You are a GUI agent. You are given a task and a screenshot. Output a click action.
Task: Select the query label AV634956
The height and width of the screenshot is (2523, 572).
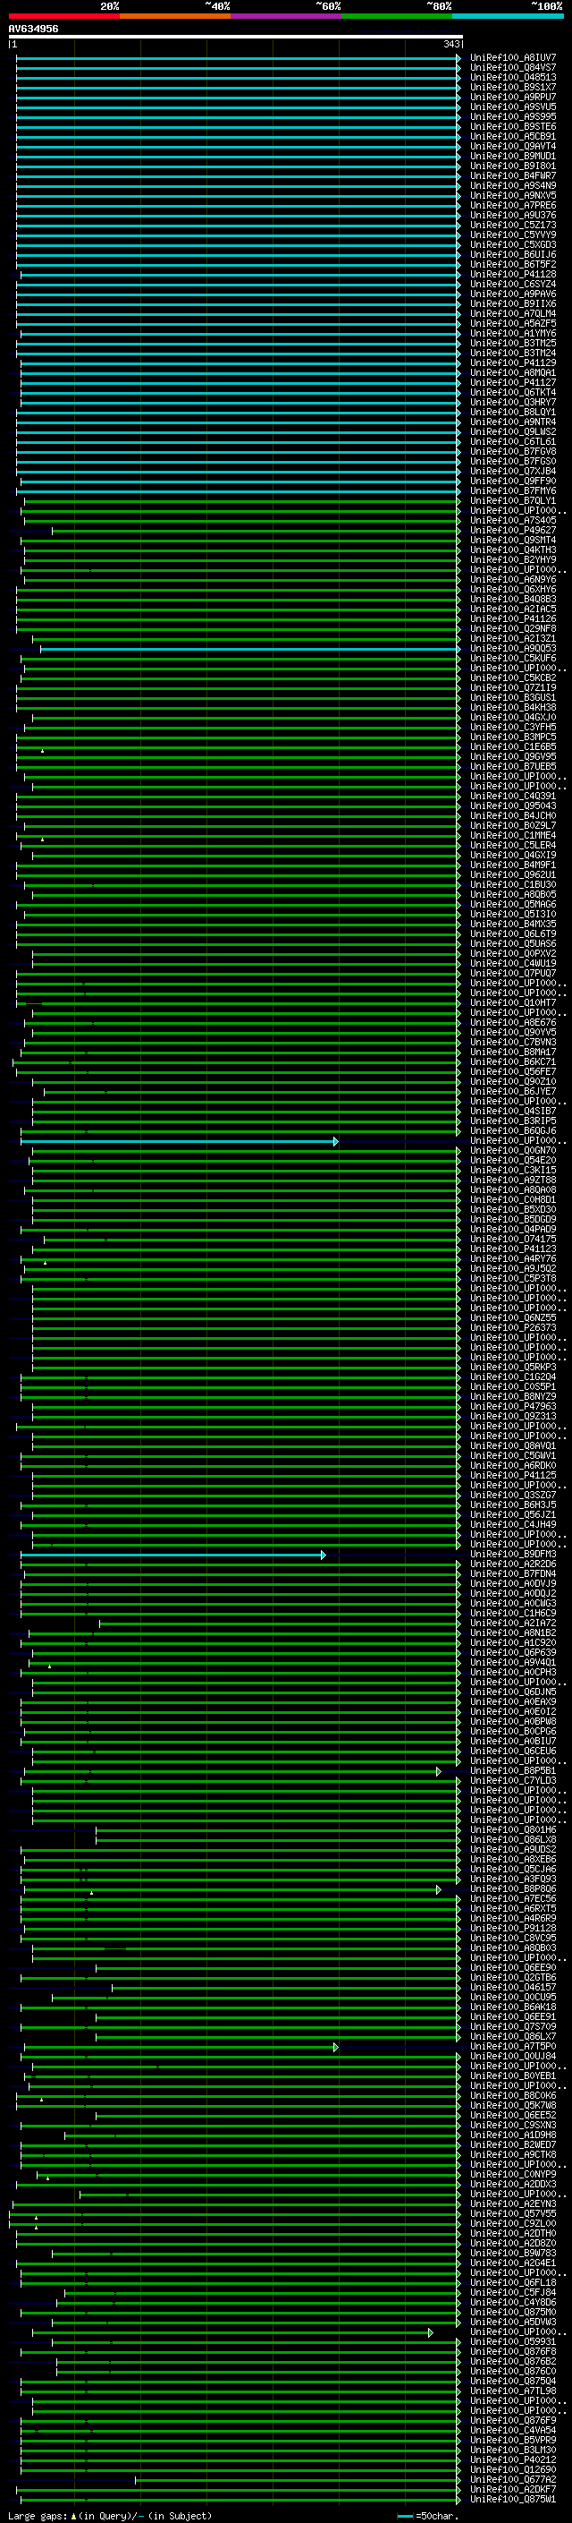click(x=33, y=30)
